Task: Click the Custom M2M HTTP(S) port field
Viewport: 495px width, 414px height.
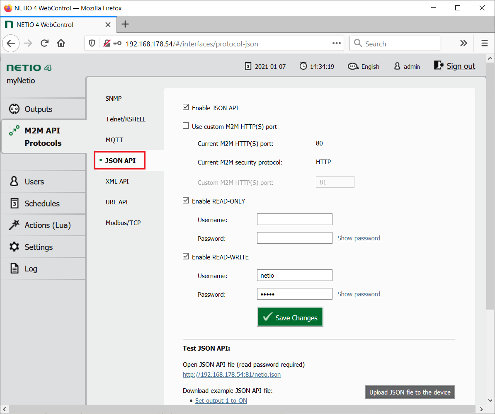Action: coord(335,182)
